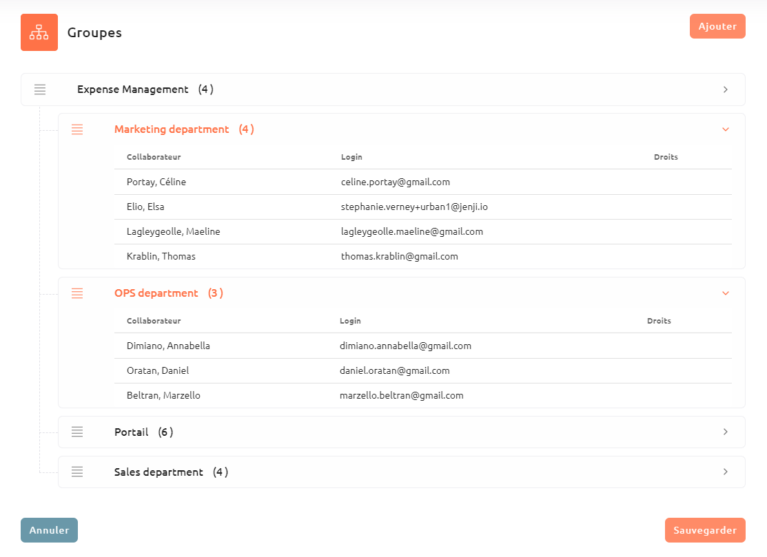Expand the Sales department chevron
Screen dimensions: 767x557
tap(726, 472)
